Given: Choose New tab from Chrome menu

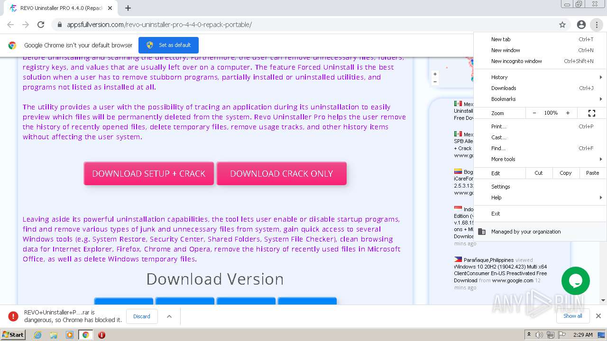Looking at the screenshot, I should point(540,39).
